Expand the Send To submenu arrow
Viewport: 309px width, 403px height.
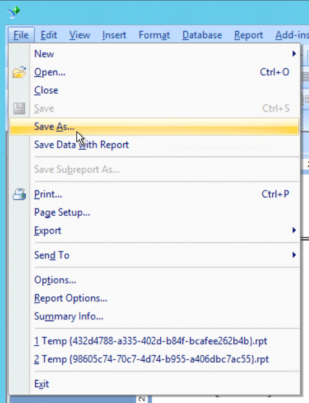[294, 255]
